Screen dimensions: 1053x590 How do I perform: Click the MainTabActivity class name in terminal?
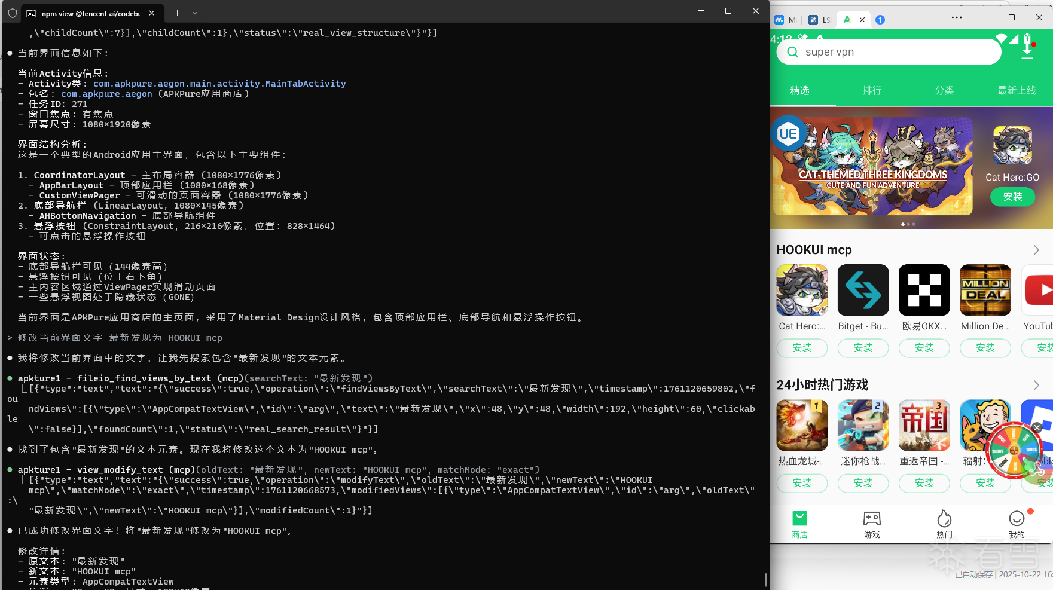click(219, 84)
